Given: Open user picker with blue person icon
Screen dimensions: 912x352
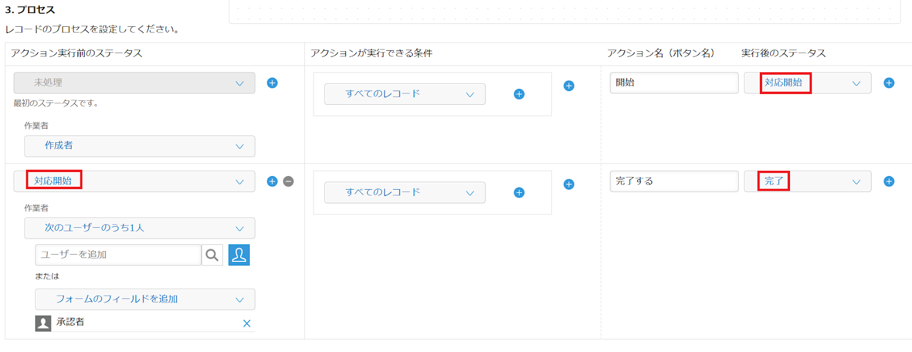Looking at the screenshot, I should click(x=239, y=255).
